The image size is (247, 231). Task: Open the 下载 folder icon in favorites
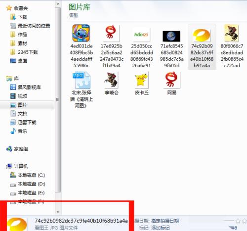coord(13,17)
